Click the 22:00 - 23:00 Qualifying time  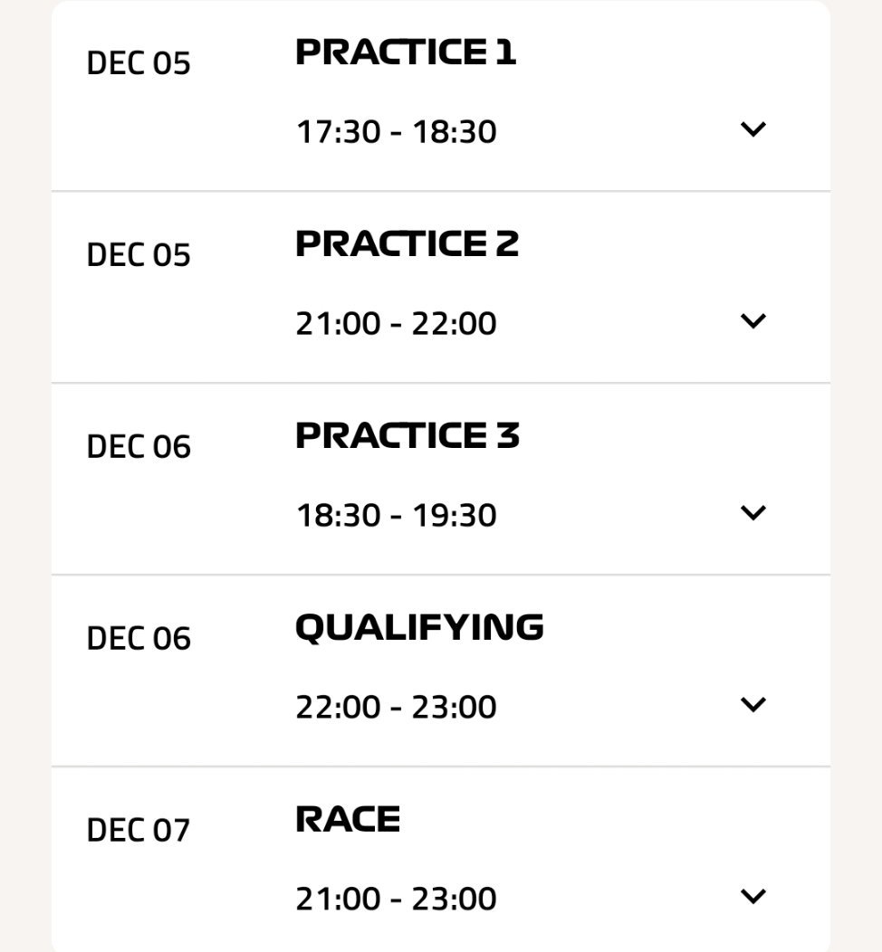(x=396, y=706)
